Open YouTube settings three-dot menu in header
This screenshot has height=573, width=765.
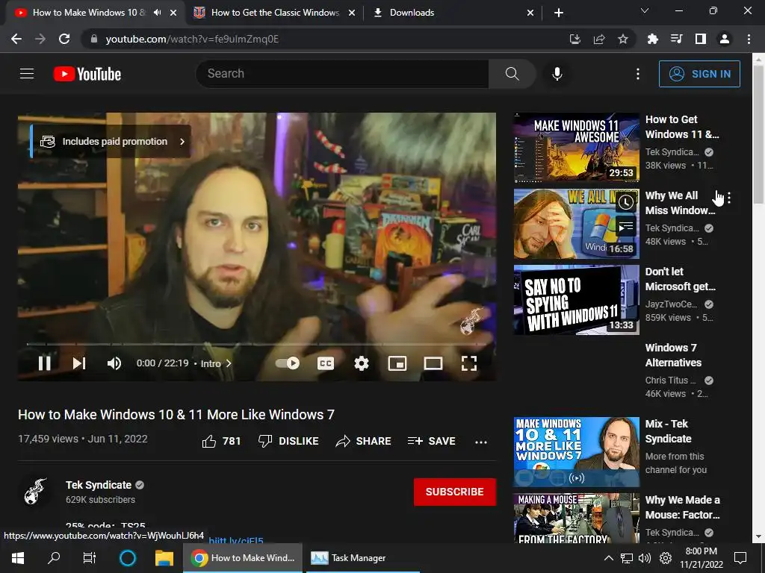638,74
